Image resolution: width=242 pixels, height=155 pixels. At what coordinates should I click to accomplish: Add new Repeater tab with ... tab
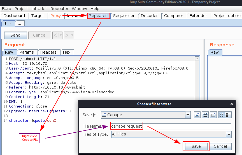19,23
